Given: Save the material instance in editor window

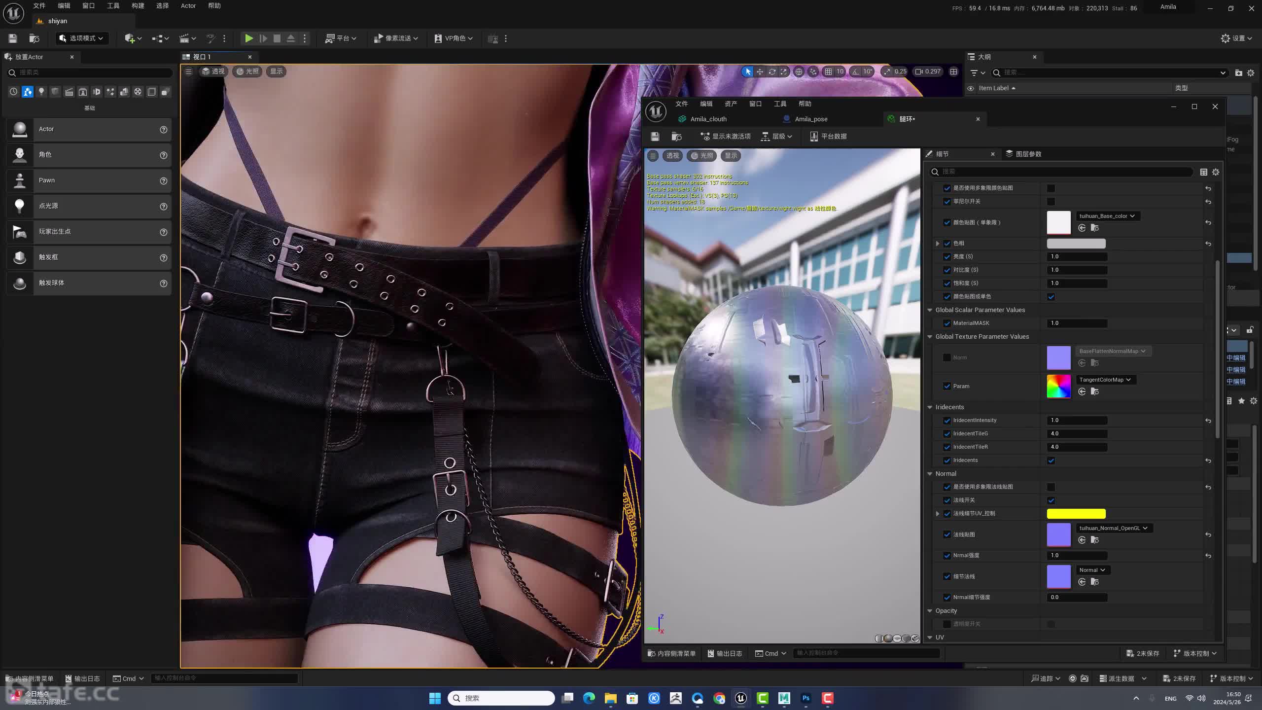Looking at the screenshot, I should [655, 137].
